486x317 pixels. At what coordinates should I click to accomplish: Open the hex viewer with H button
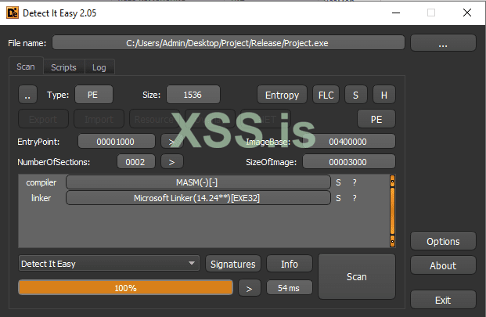(x=384, y=95)
